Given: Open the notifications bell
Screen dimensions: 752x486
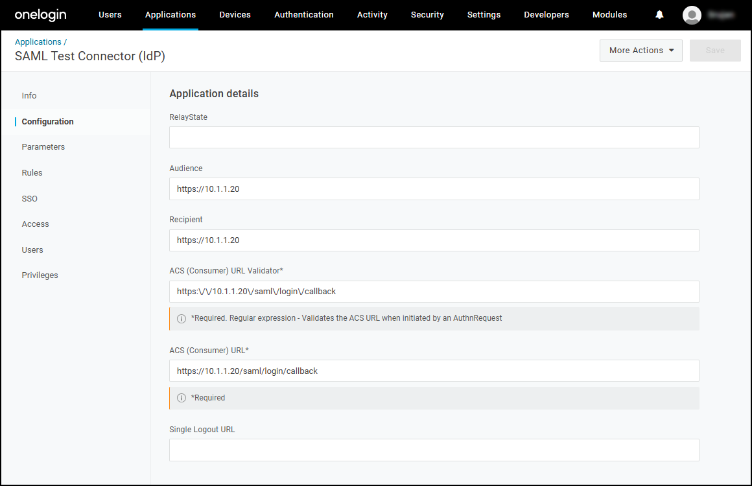Looking at the screenshot, I should [659, 15].
